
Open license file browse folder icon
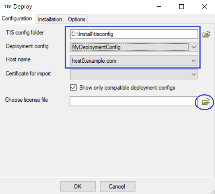pos(206,102)
